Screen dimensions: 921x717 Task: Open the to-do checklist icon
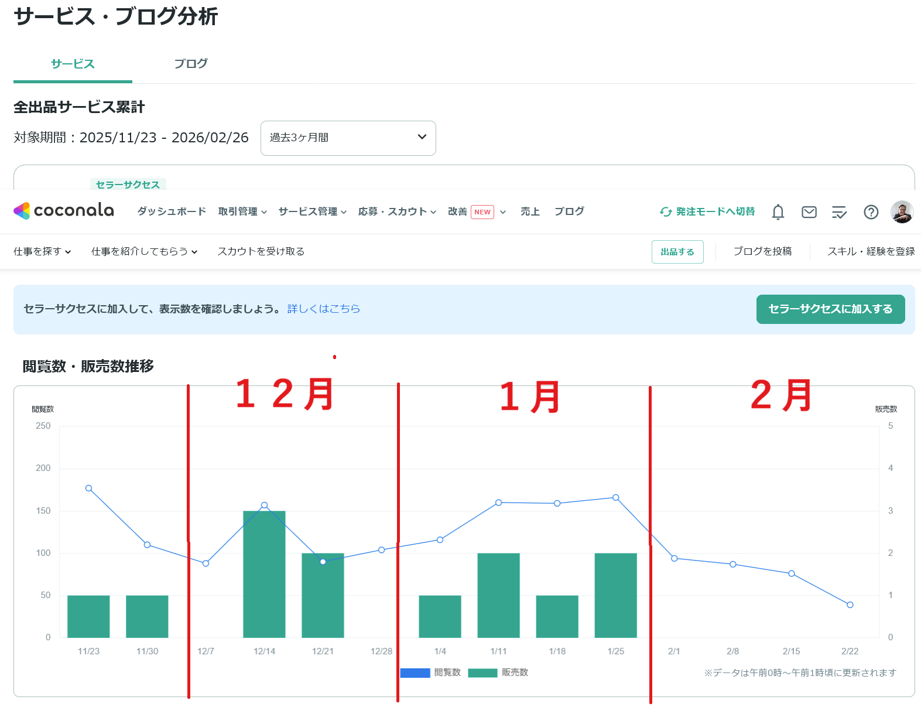click(840, 212)
